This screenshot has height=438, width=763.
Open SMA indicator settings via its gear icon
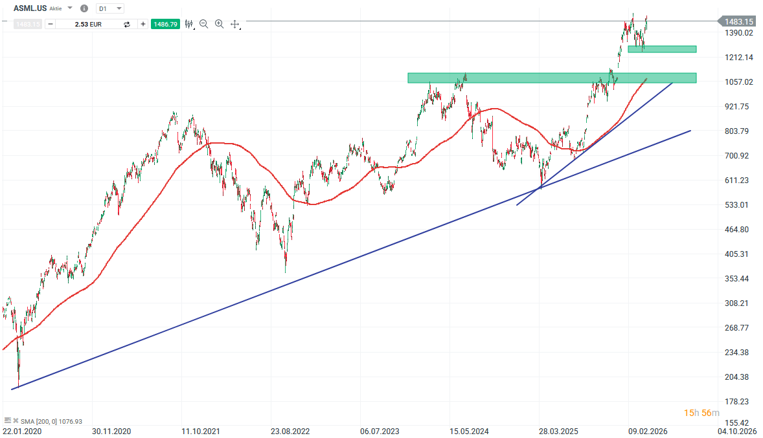point(8,421)
